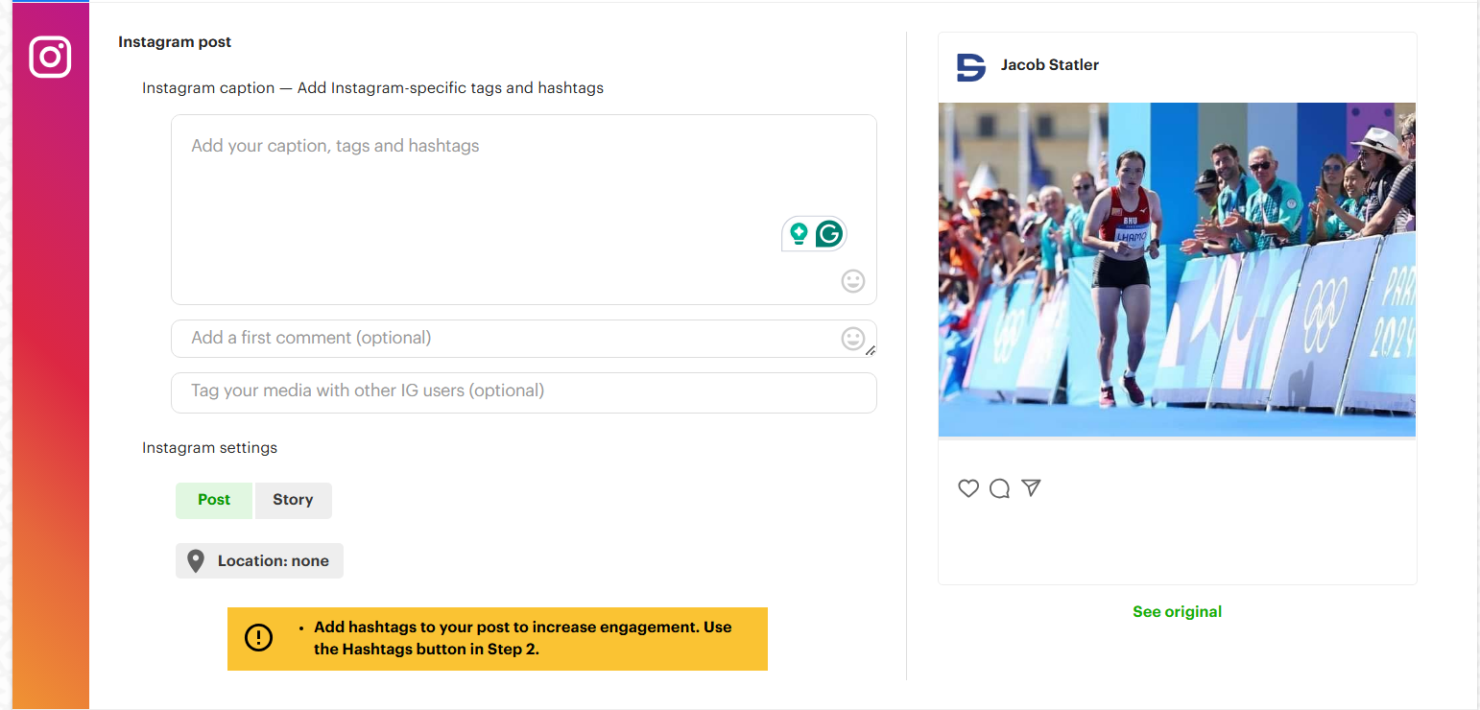Click the location pin icon
Image resolution: width=1480 pixels, height=710 pixels.
click(x=196, y=560)
